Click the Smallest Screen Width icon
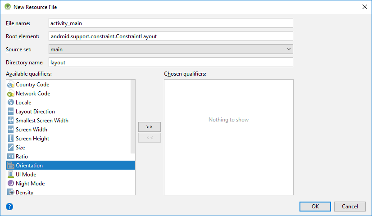Viewport: 372px width, 216px height. click(11, 121)
